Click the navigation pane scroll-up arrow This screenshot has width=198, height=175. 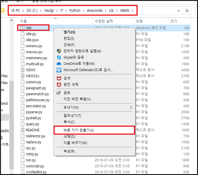coord(12,20)
